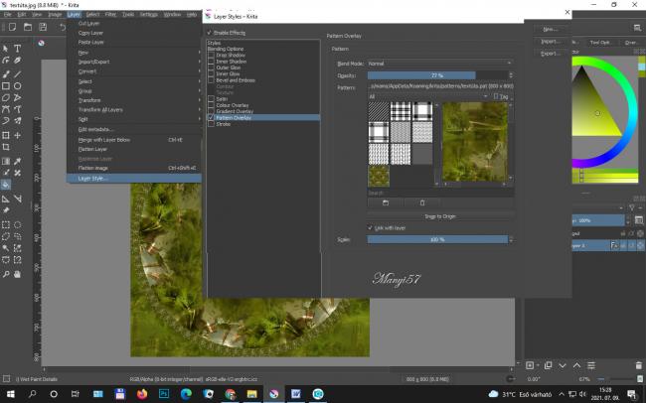Click the import pattern folder icon
This screenshot has height=403, width=646.
point(386,201)
